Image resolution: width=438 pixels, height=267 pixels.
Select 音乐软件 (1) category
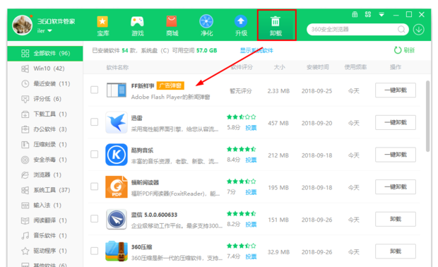click(45, 235)
